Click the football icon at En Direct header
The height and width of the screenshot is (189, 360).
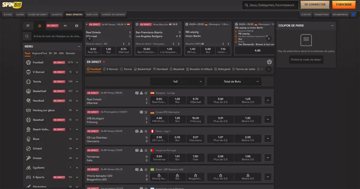269,62
